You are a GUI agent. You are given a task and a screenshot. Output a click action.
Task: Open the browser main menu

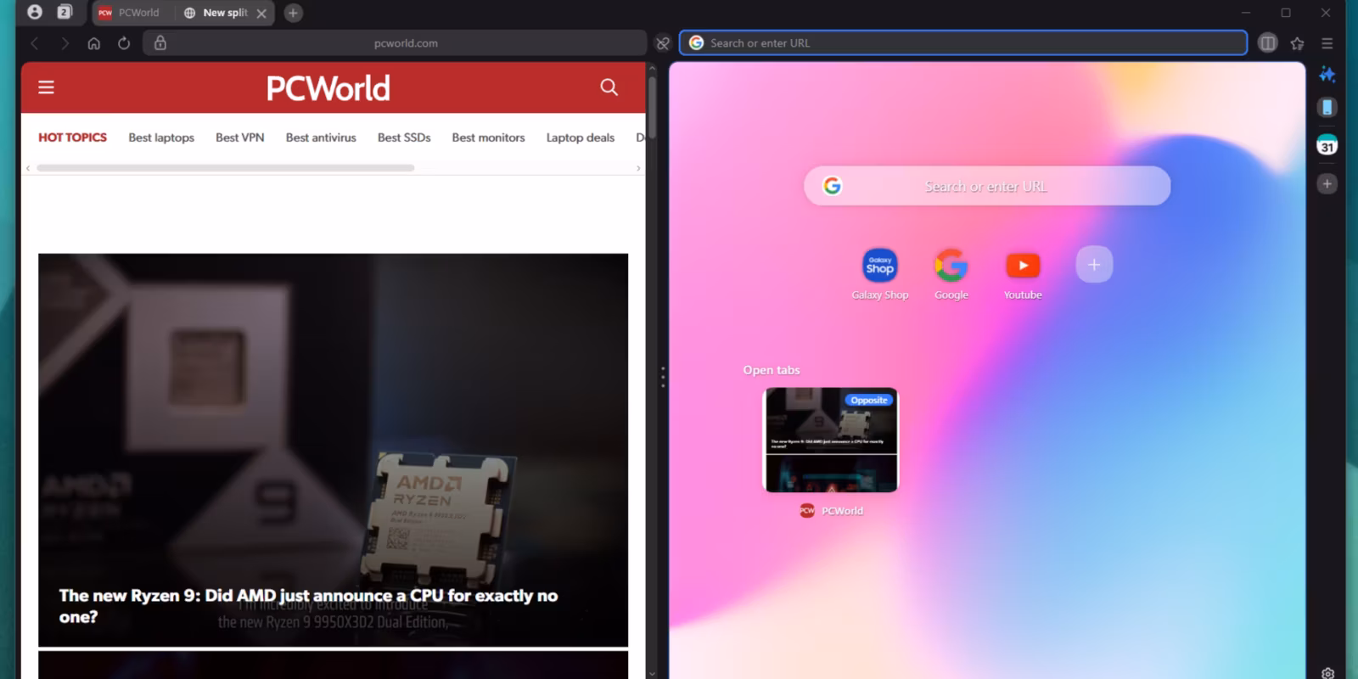tap(1327, 43)
